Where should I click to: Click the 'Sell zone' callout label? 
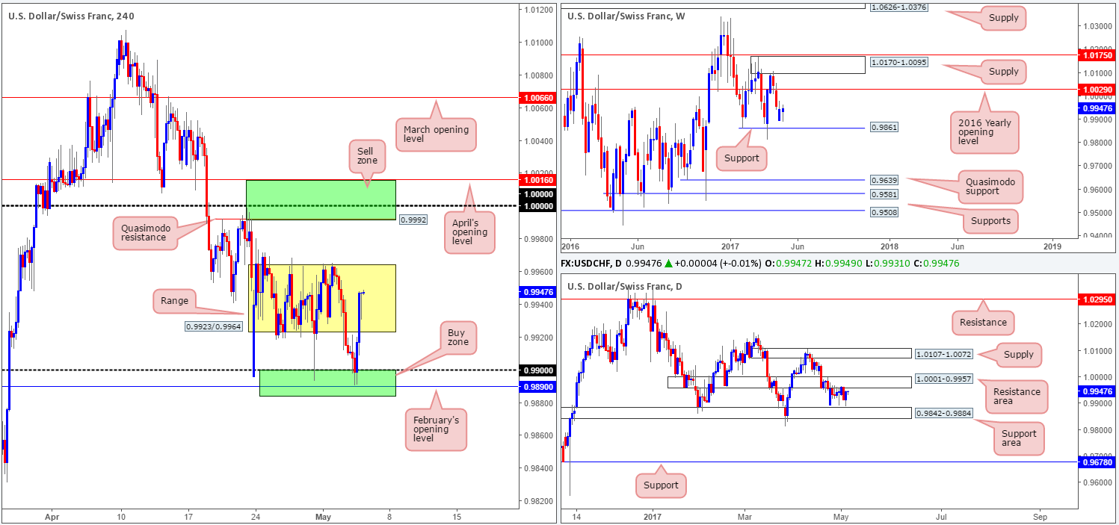tap(367, 156)
